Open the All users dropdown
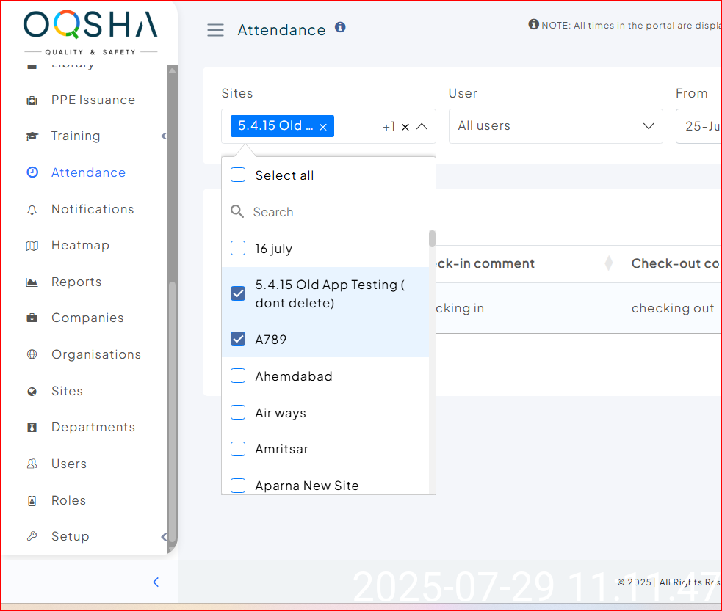The width and height of the screenshot is (722, 611). [x=555, y=126]
